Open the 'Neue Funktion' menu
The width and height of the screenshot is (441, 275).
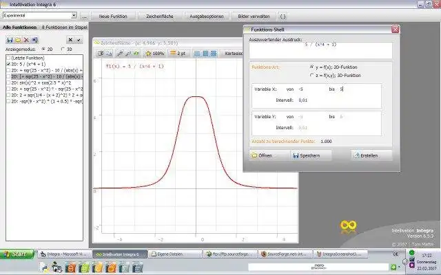[x=113, y=16]
